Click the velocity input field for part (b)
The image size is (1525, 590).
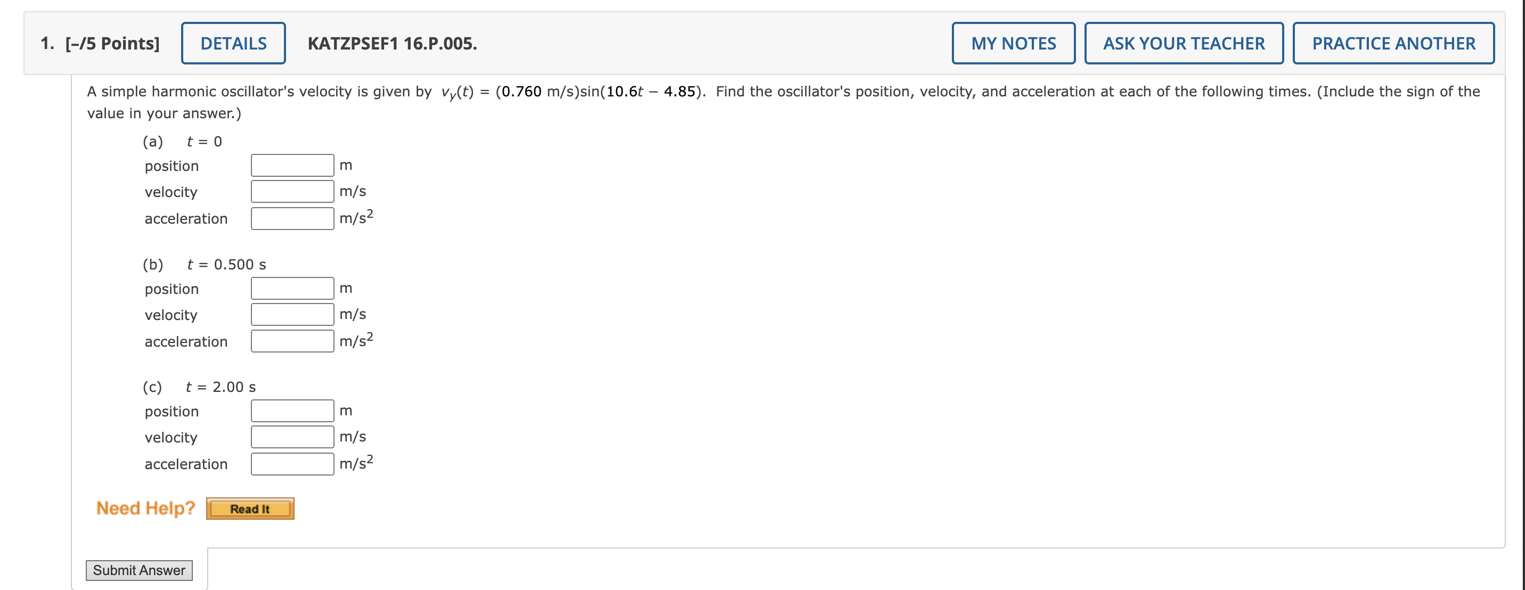pyautogui.click(x=292, y=314)
